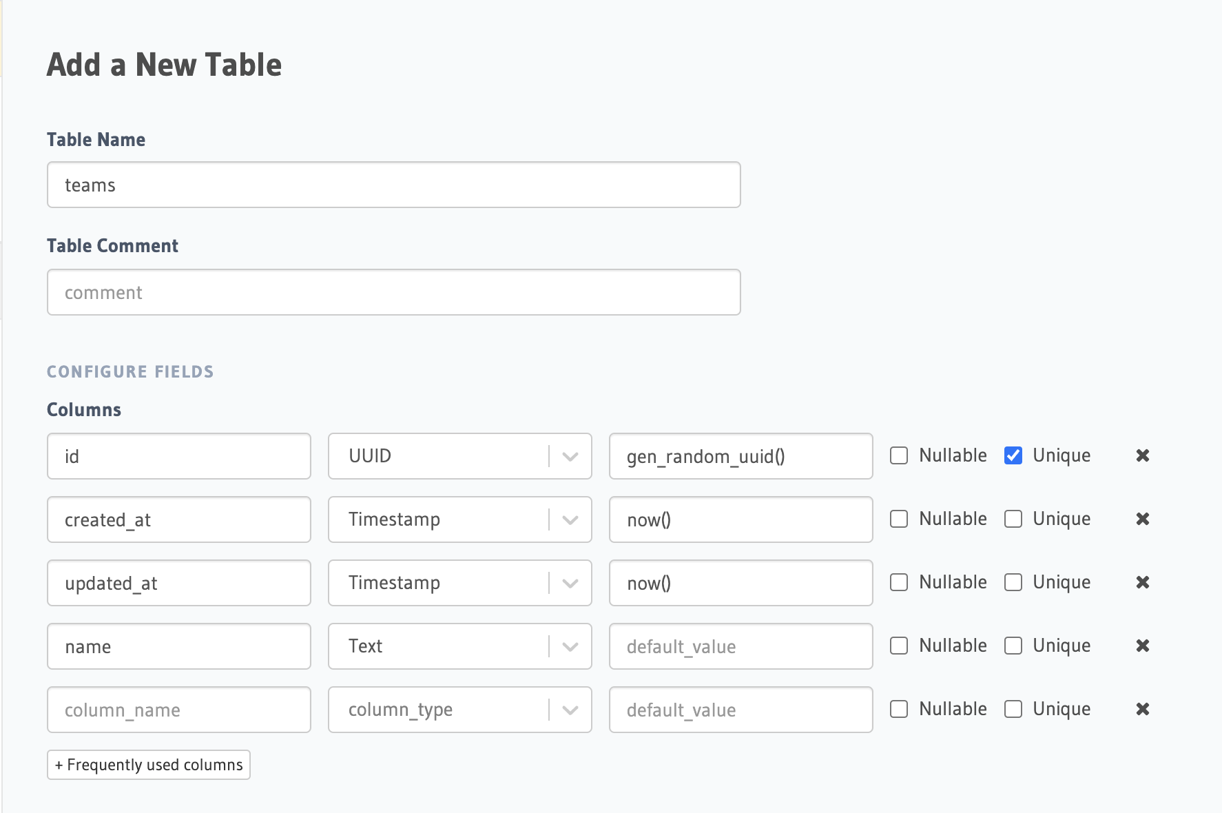Enable Nullable on the name column
This screenshot has height=813, width=1222.
pos(898,646)
